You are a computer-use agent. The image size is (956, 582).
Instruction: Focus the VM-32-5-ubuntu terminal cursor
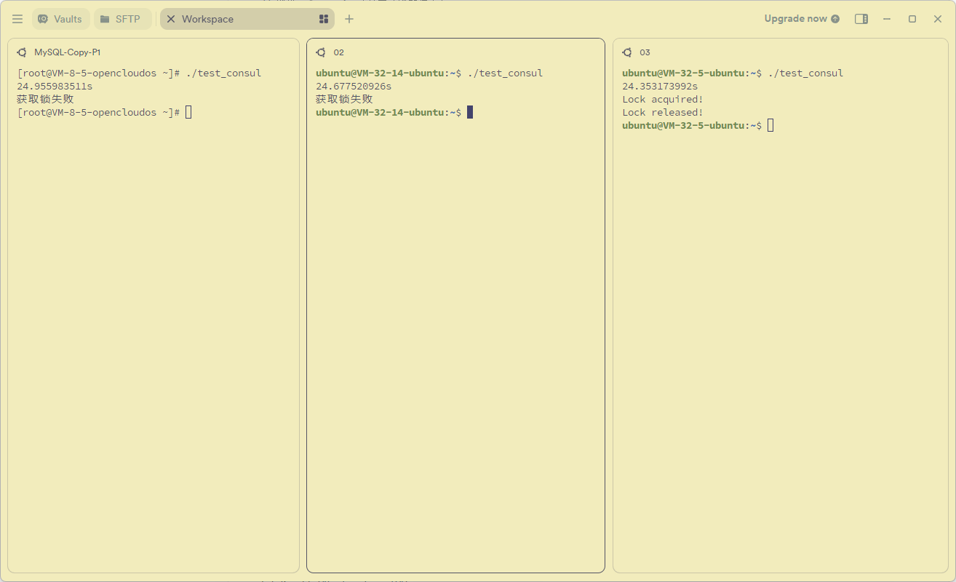(770, 125)
